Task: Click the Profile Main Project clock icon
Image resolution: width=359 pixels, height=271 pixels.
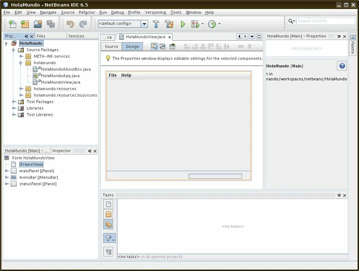Action: click(x=212, y=24)
